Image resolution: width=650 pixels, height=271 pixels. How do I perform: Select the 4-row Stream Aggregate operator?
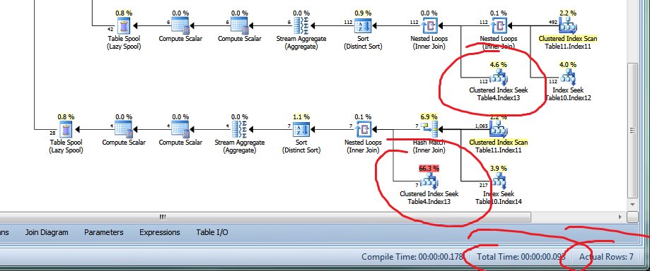tap(240, 130)
